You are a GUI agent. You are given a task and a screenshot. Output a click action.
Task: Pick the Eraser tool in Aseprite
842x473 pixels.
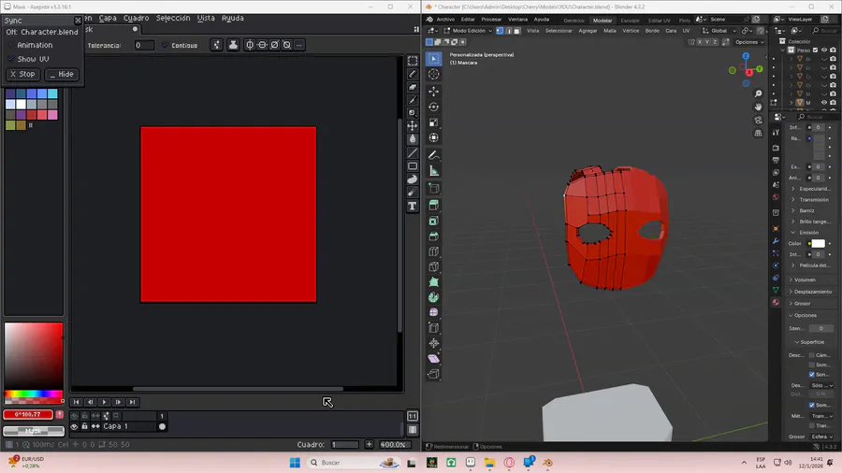click(413, 87)
